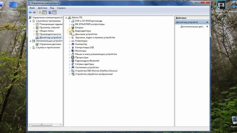Expand the Клавиатуры category arrow
Image resolution: width=237 pixels, height=133 pixels.
point(70,41)
